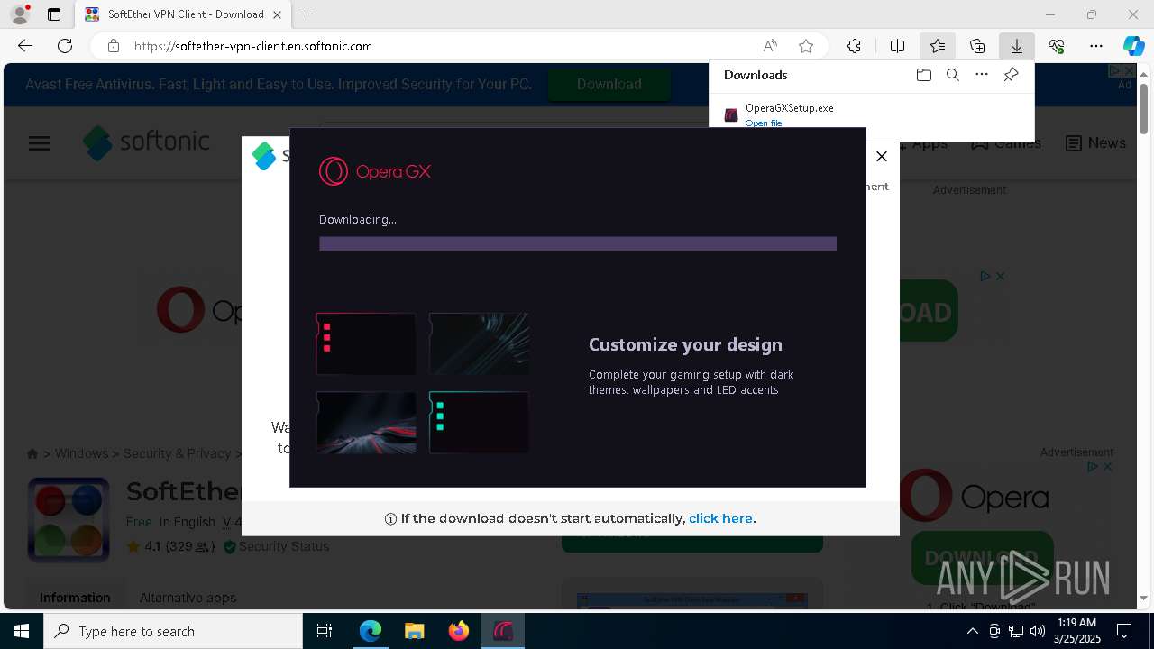Open Task View on taskbar

click(x=325, y=631)
